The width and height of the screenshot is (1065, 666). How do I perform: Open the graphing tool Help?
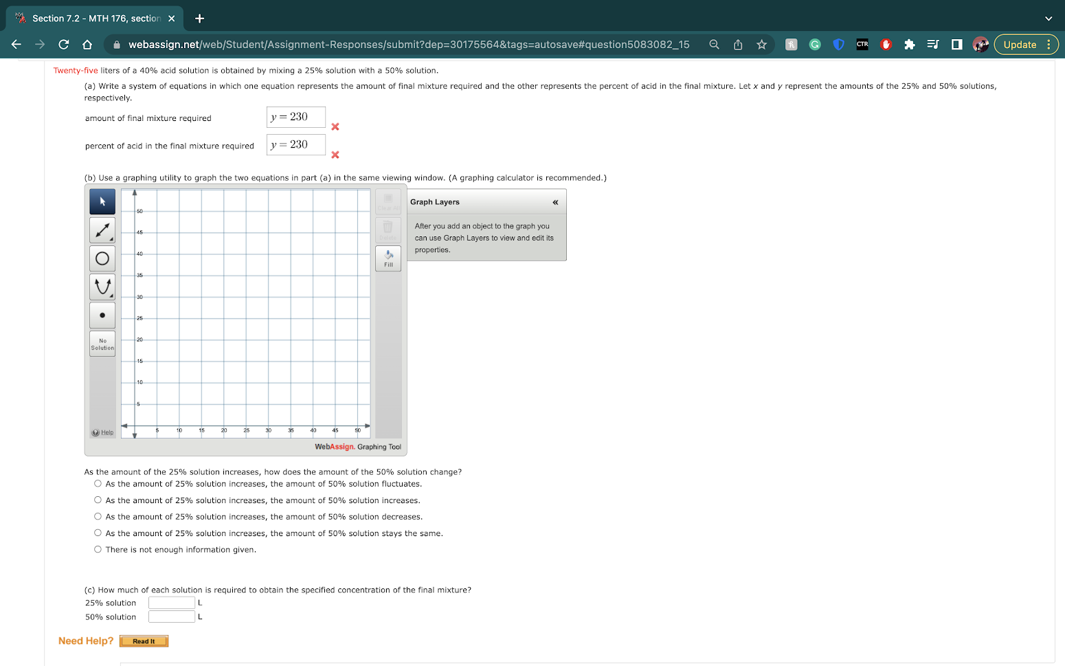pyautogui.click(x=103, y=432)
